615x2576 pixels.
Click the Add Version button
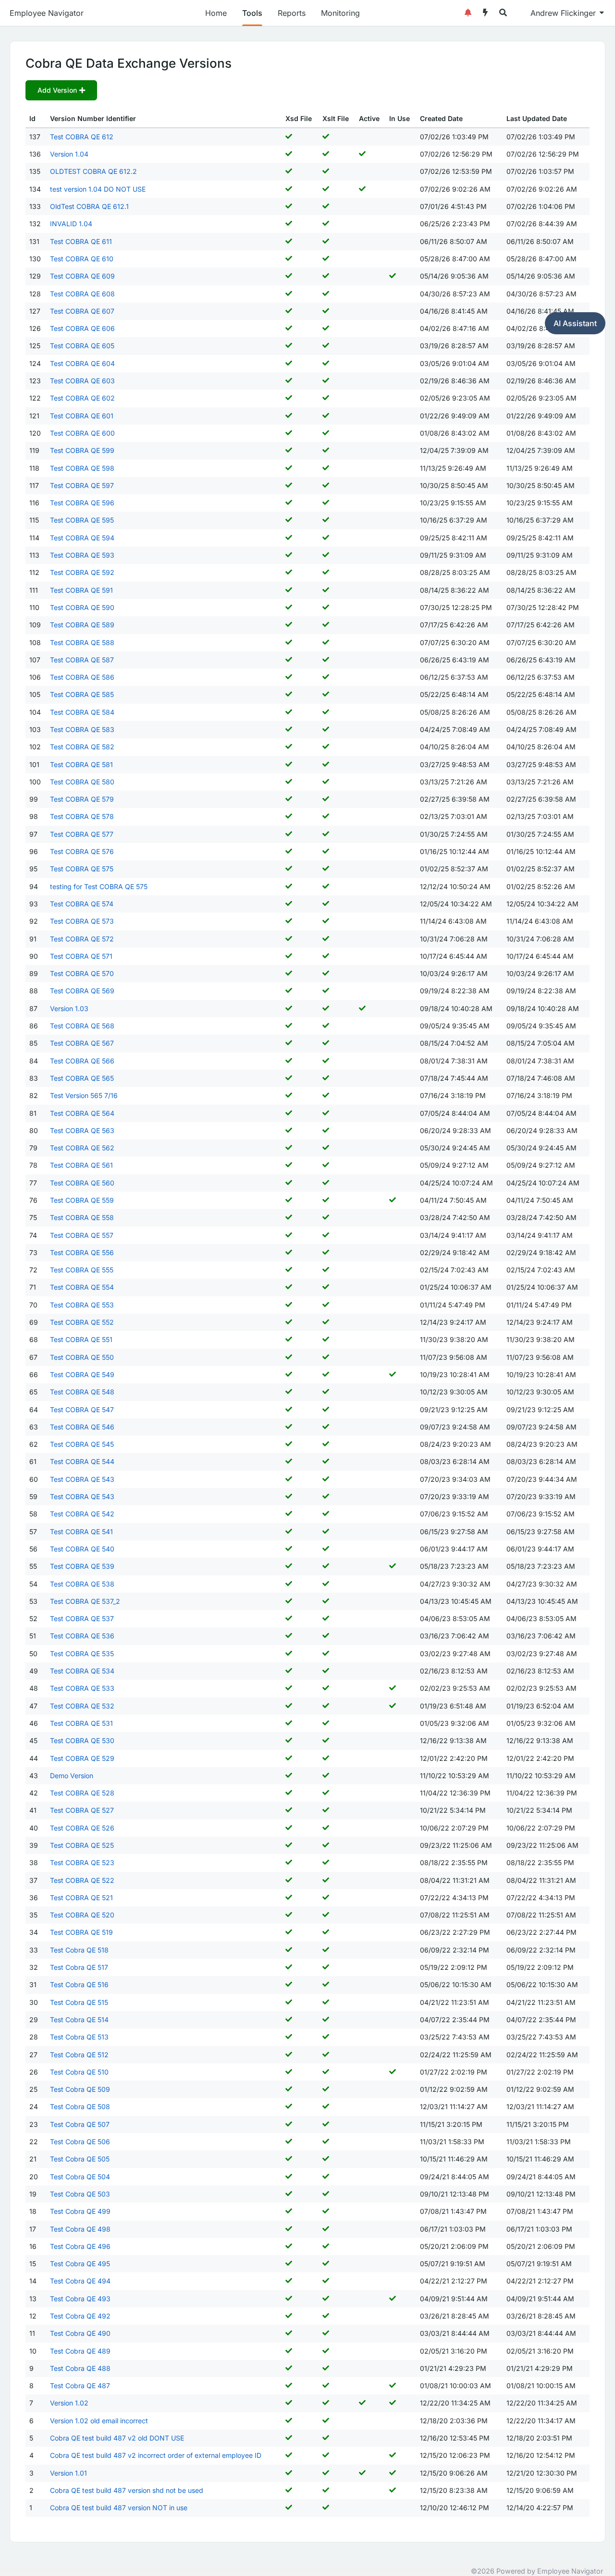61,90
